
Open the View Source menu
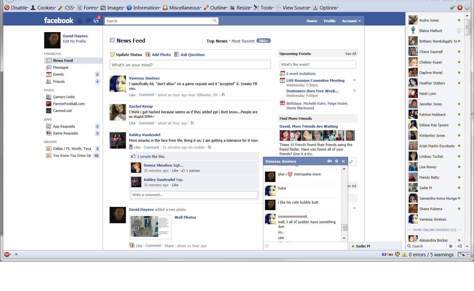[293, 8]
